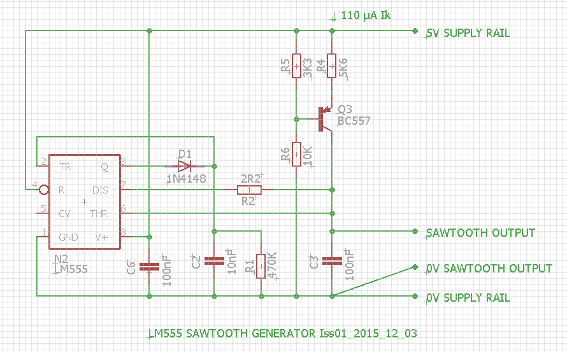Click the 470K resistor value
This screenshot has height=352, width=567.
272,265
